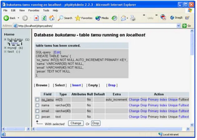Image resolution: width=197 pixels, height=140 pixels.
Task: Tick the checkbox beside nama field
Action: click(x=37, y=105)
